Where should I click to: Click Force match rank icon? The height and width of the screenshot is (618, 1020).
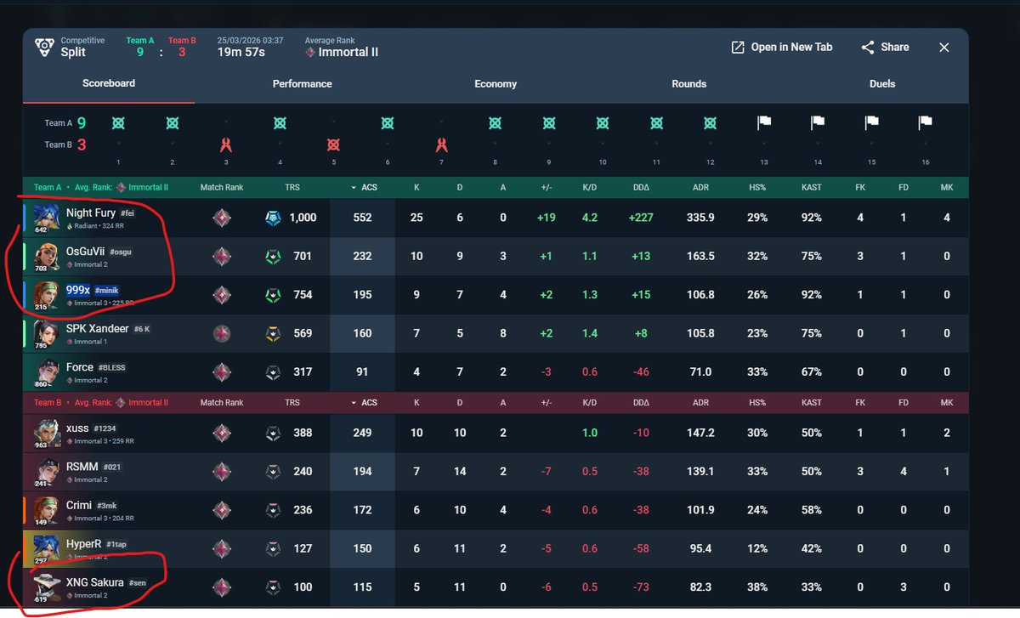point(222,371)
